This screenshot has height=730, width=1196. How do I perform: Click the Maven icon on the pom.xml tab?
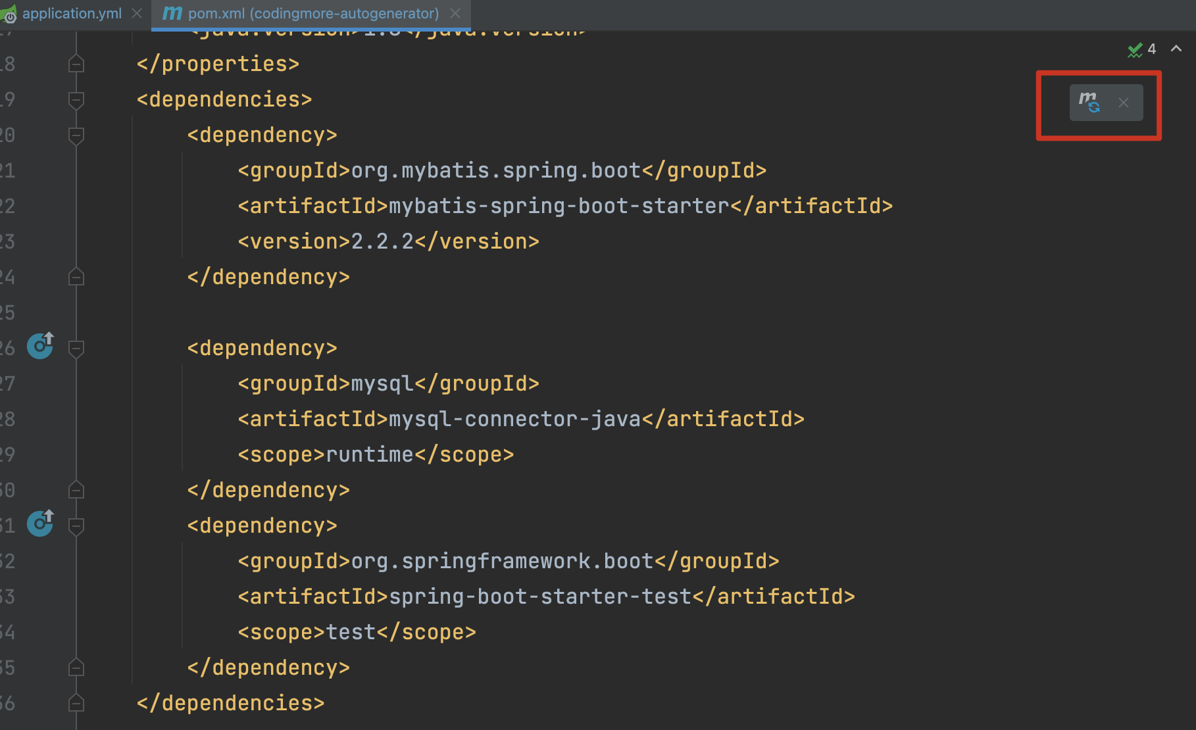[172, 13]
